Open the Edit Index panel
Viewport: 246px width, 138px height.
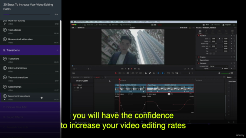pos(113,25)
